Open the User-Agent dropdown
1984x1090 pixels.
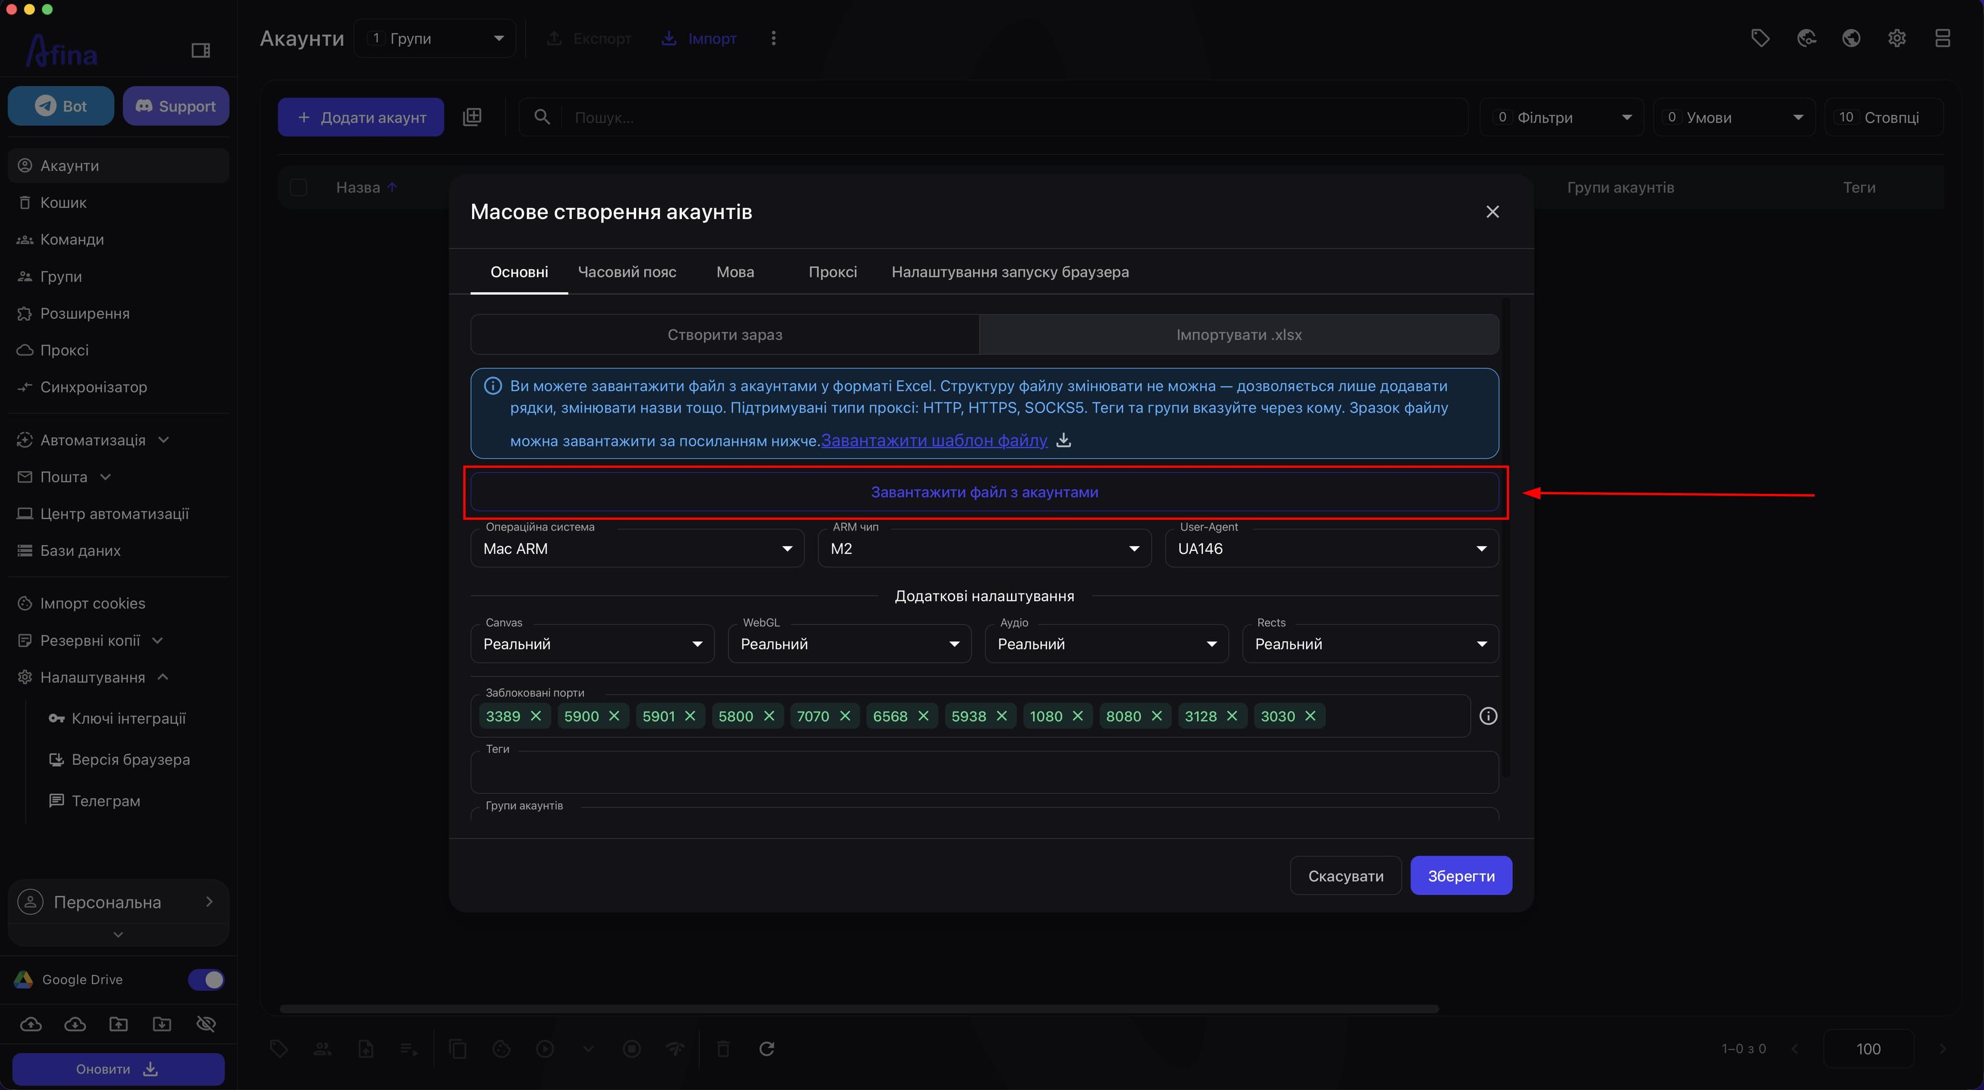(1331, 549)
